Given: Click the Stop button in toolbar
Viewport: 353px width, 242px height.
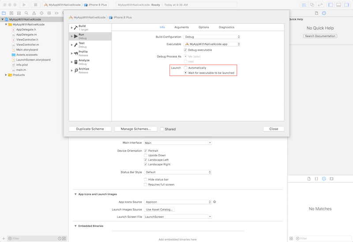Looking at the screenshot, I should [x=36, y=5].
